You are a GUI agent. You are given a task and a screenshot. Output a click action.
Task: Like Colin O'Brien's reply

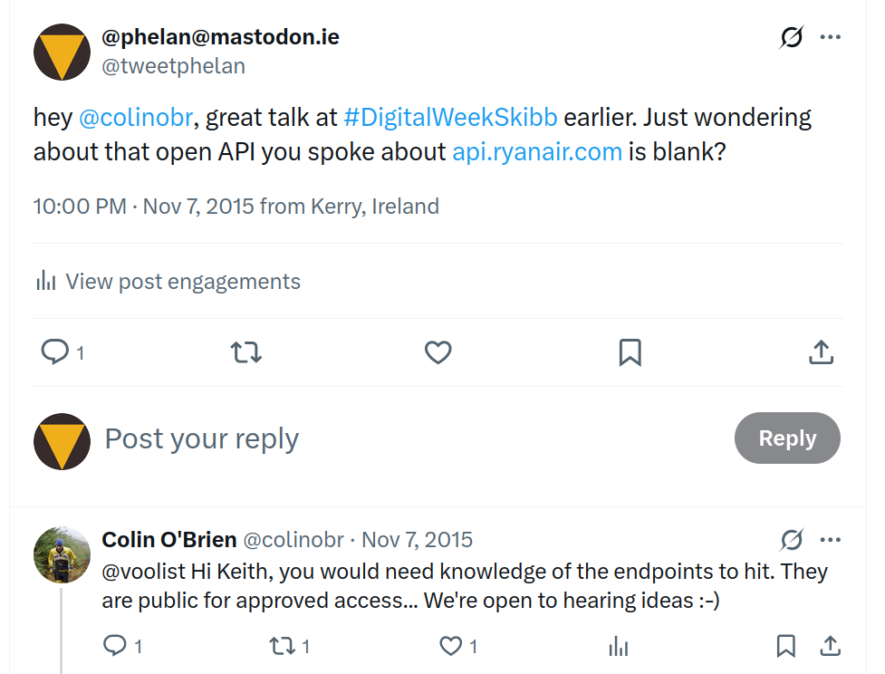(451, 645)
